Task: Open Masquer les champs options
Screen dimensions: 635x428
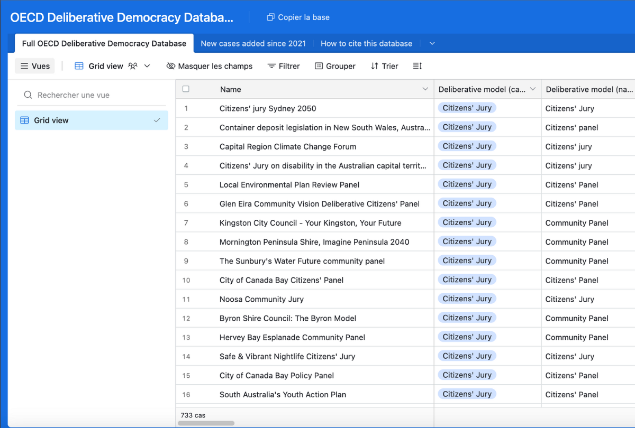Action: click(x=210, y=66)
